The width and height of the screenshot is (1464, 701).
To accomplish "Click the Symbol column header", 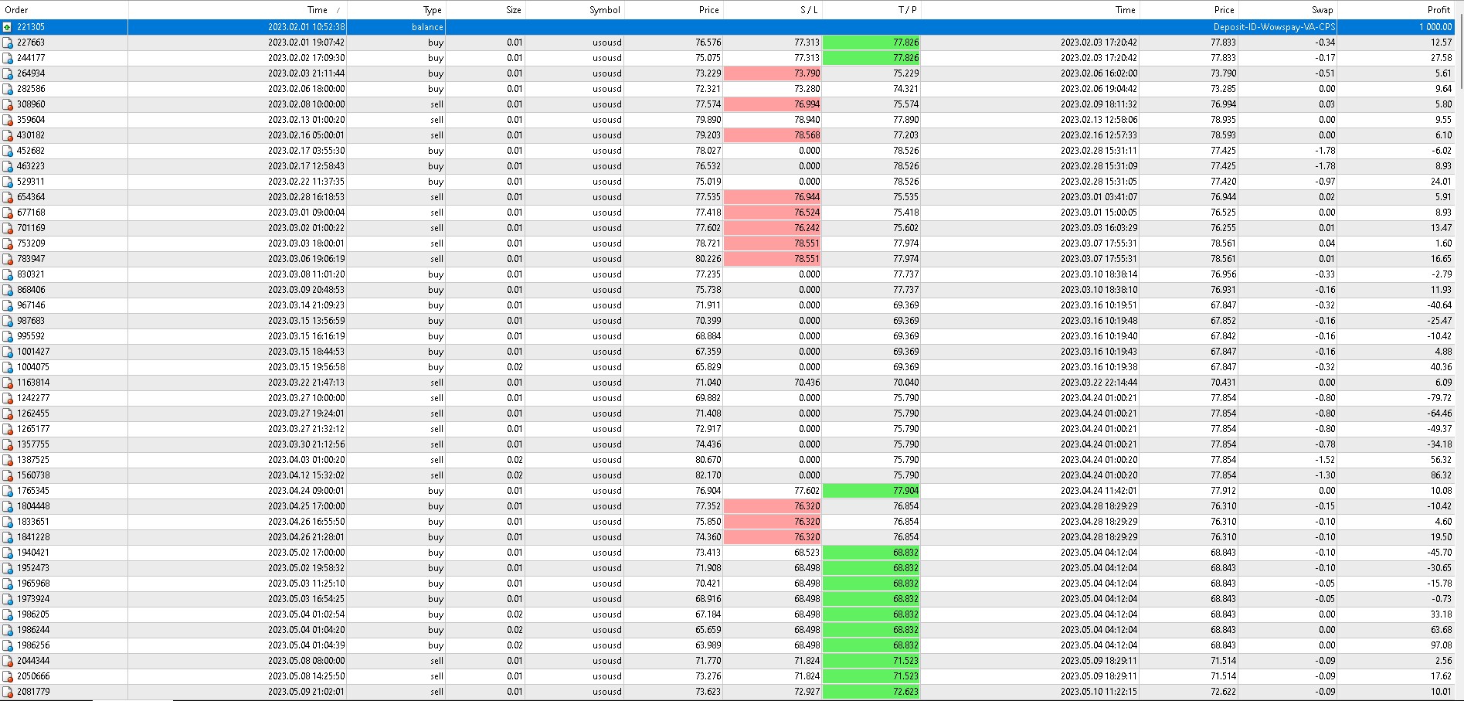I will [x=604, y=10].
